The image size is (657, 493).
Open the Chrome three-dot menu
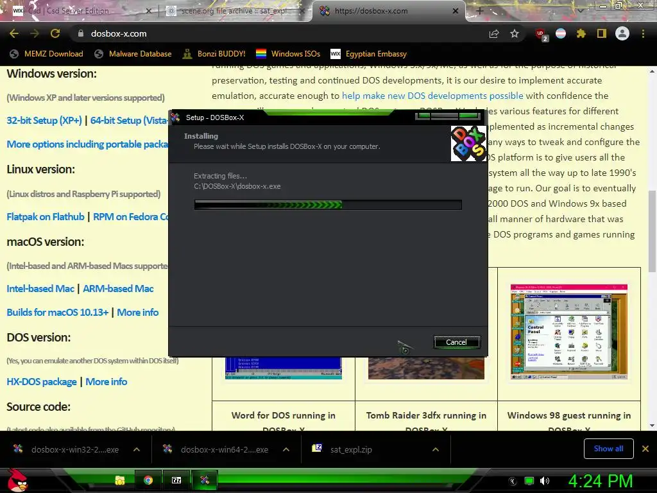coord(643,33)
